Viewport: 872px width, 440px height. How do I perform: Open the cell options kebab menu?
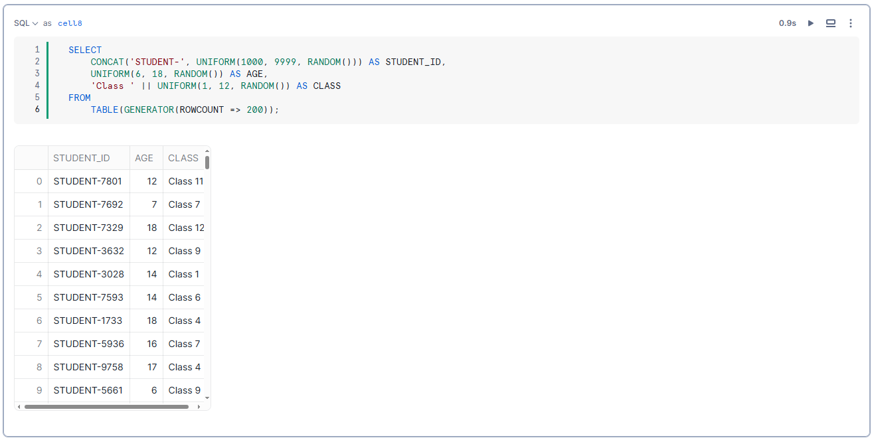click(x=851, y=23)
